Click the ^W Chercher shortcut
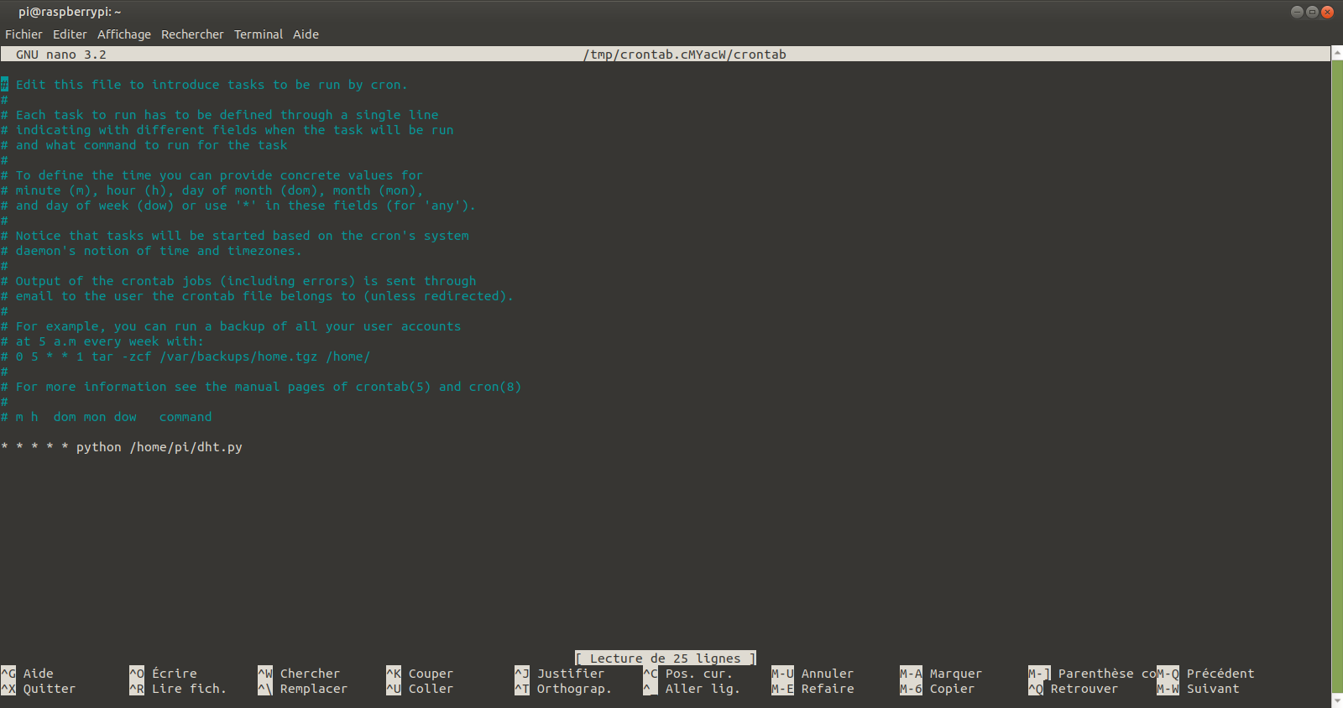This screenshot has height=708, width=1343. point(300,674)
